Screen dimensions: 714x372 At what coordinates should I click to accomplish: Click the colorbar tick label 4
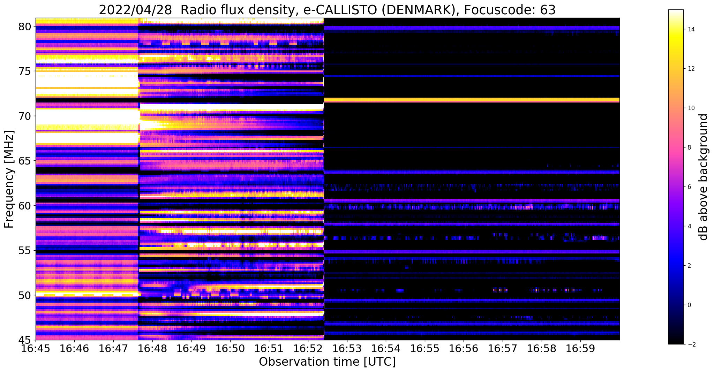click(689, 226)
